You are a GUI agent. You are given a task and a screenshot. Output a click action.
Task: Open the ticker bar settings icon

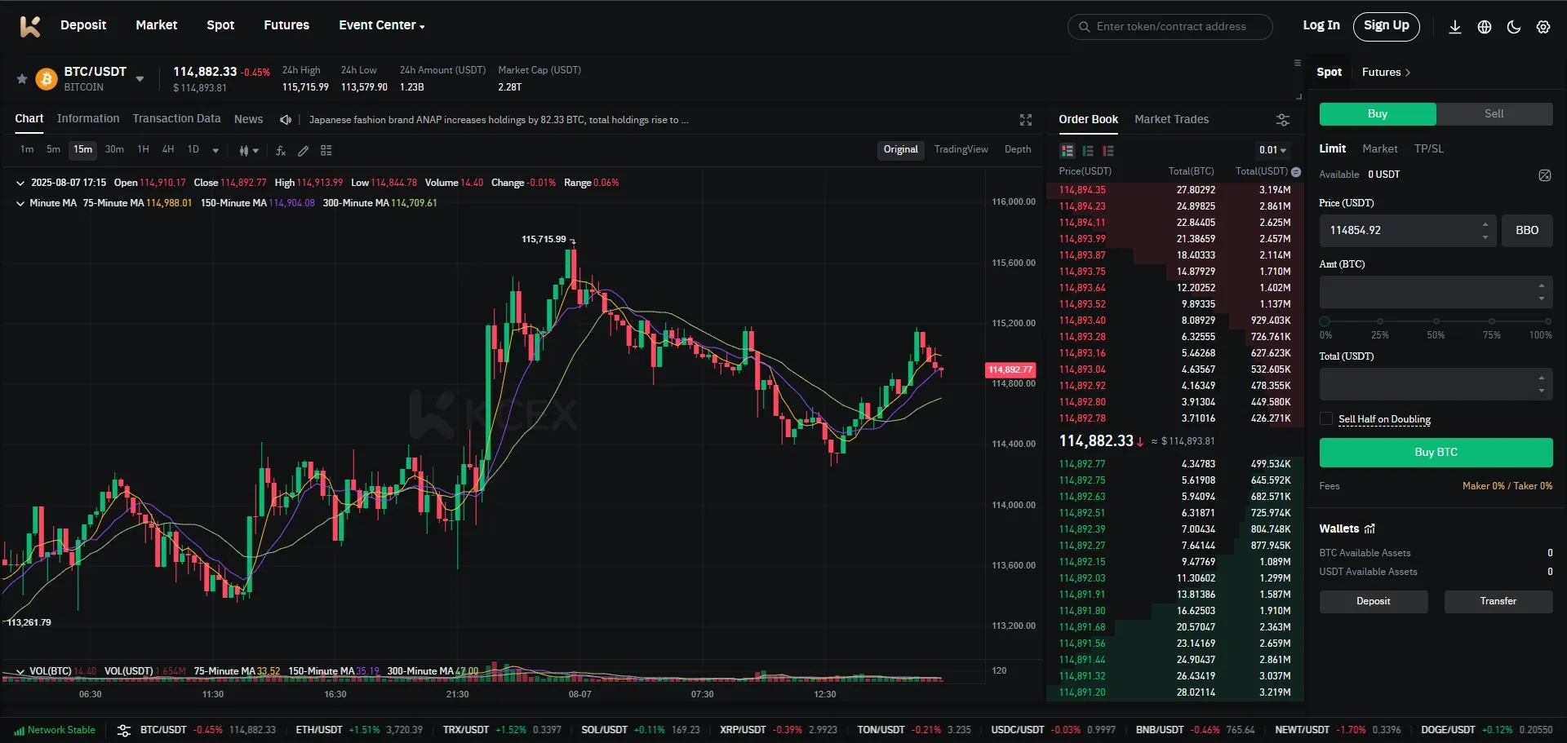(124, 731)
